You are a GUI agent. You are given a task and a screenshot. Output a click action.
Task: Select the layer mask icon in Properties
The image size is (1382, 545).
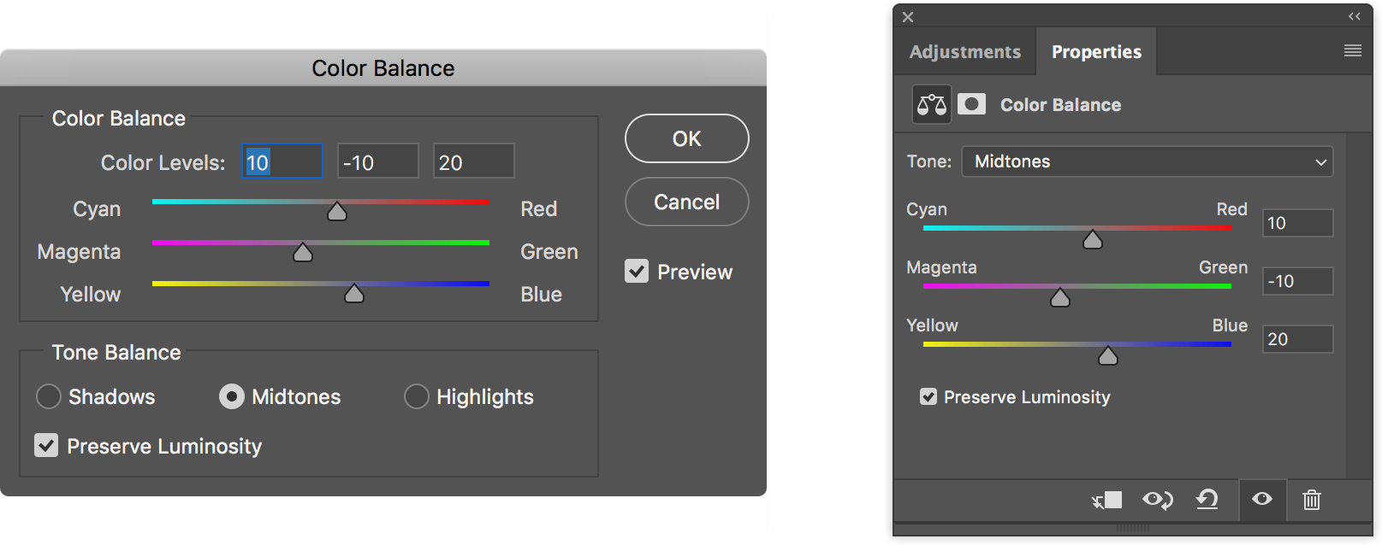[971, 104]
